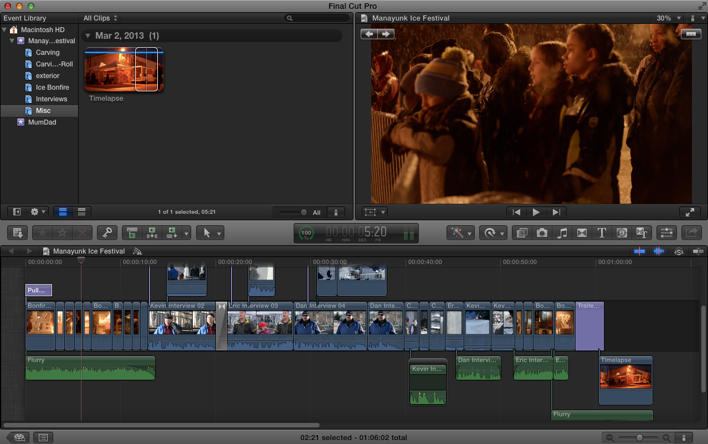
Task: Click Insert clip into storyline button
Action: 152,233
